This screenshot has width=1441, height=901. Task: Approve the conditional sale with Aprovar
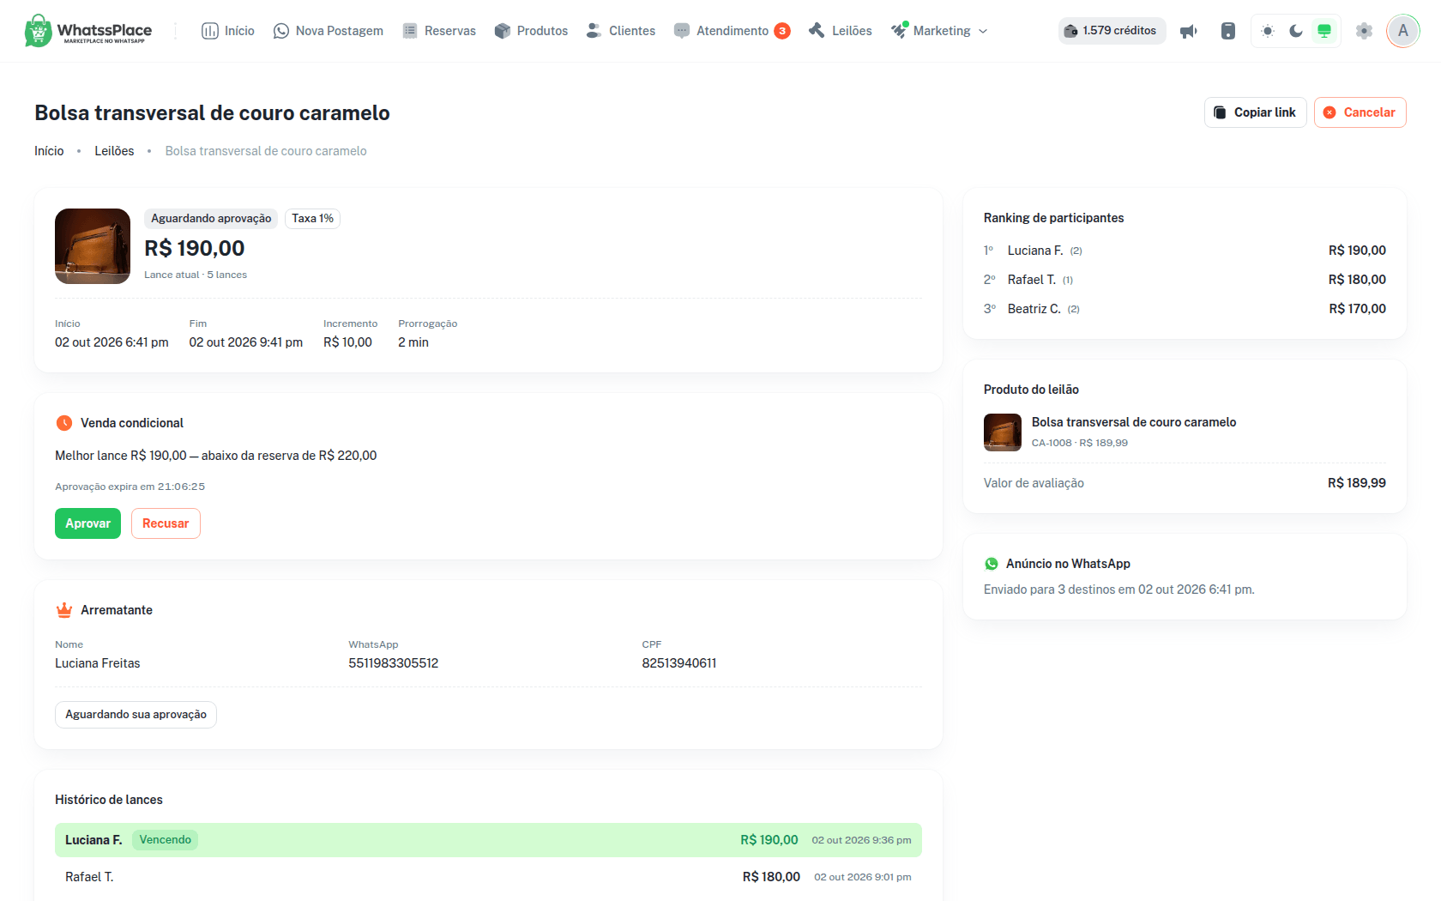87,523
